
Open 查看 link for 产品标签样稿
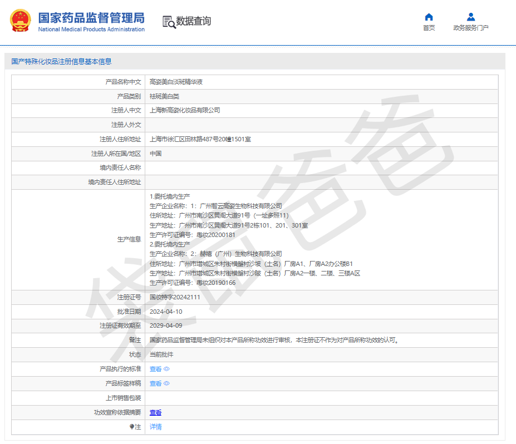point(155,383)
